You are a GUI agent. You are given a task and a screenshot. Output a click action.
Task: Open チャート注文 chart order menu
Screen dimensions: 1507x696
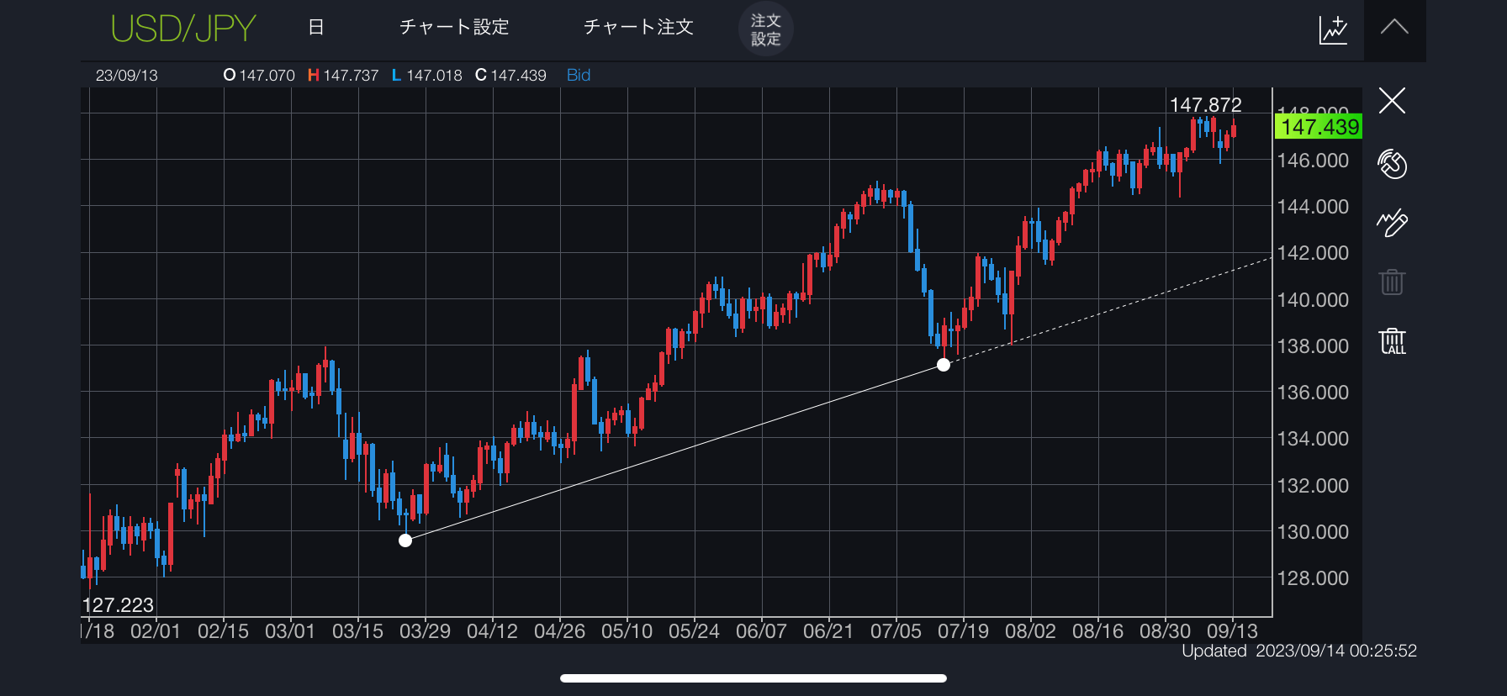(x=638, y=28)
